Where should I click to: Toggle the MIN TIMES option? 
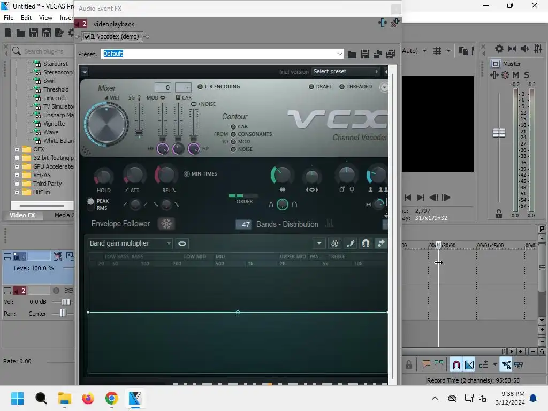[187, 174]
